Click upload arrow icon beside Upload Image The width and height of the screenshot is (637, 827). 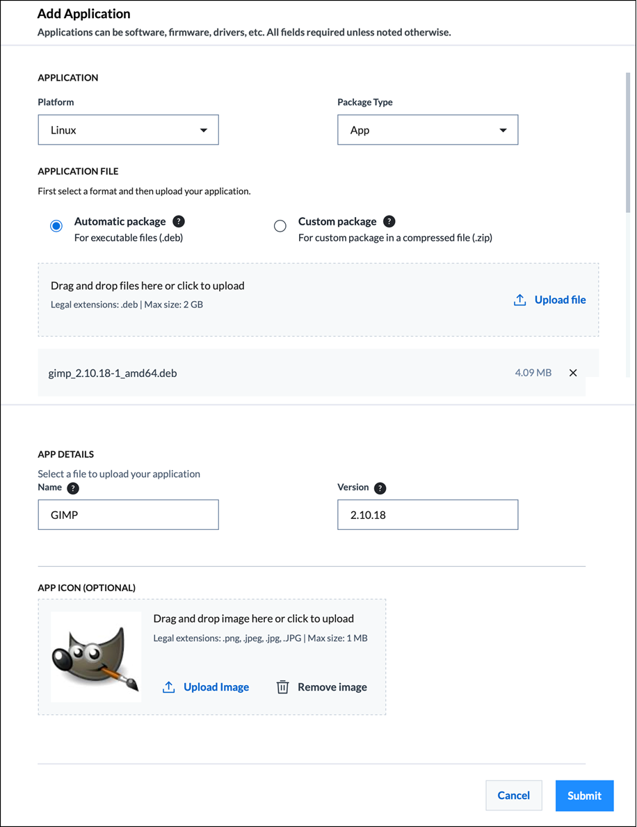(169, 687)
